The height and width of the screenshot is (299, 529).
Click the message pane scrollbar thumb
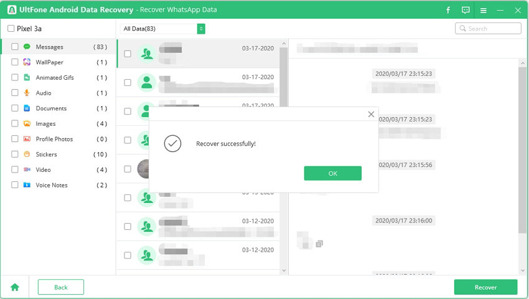pyautogui.click(x=522, y=149)
